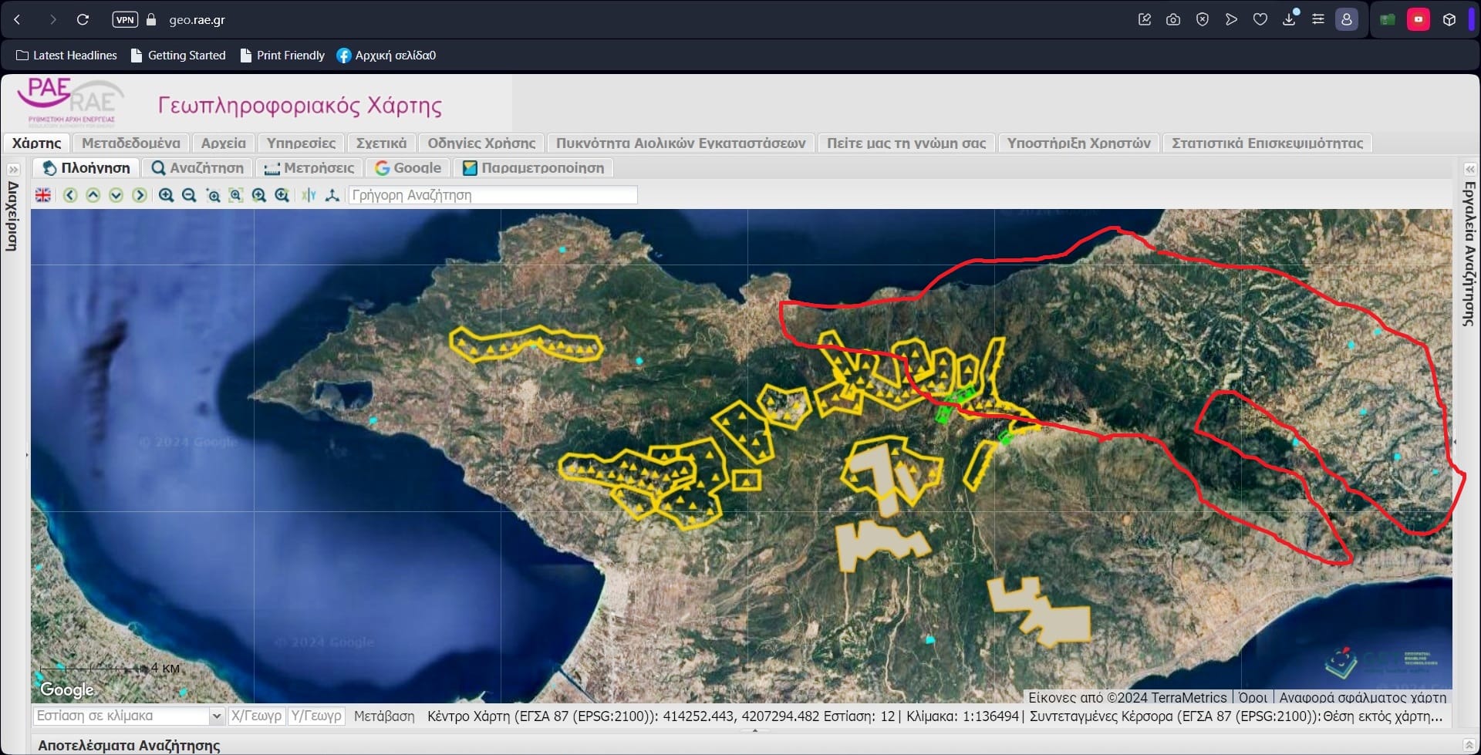This screenshot has height=755, width=1481.
Task: Click the Χ/Γεωγρ coordinate input field
Action: coord(257,716)
